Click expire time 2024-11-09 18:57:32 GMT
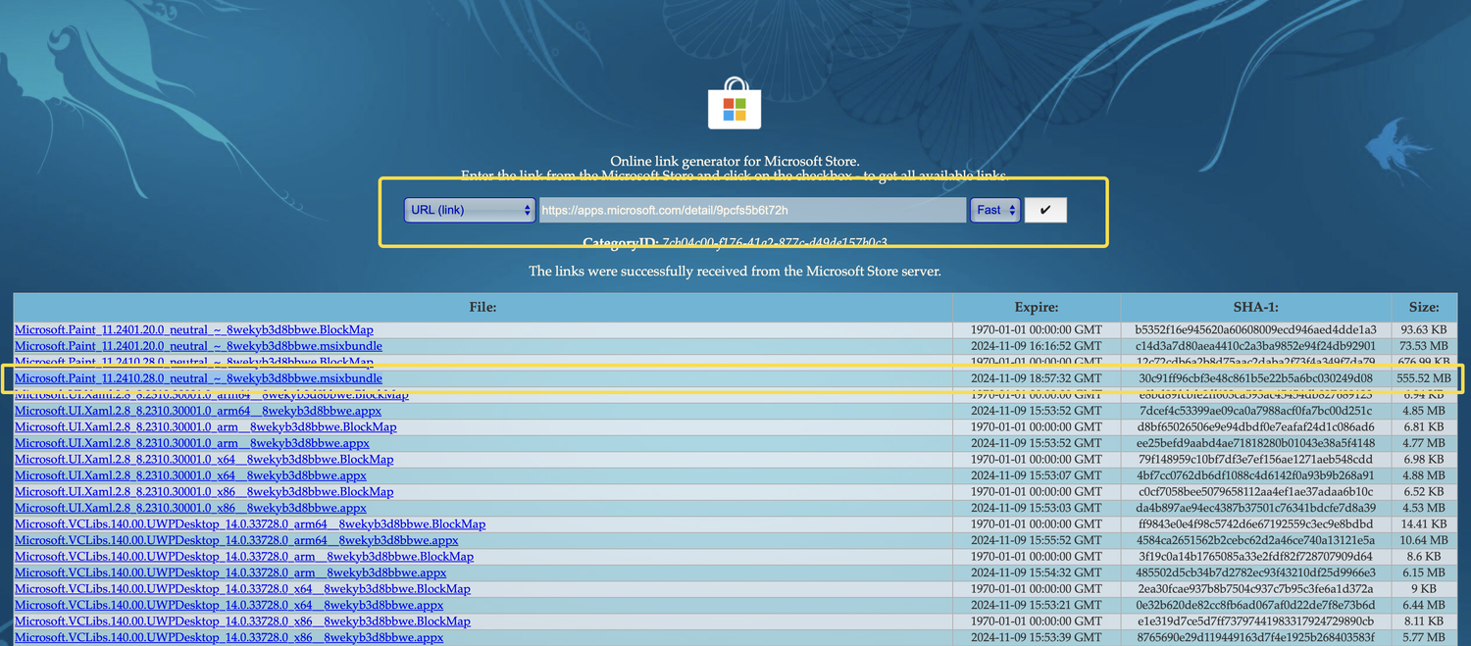 click(1037, 378)
